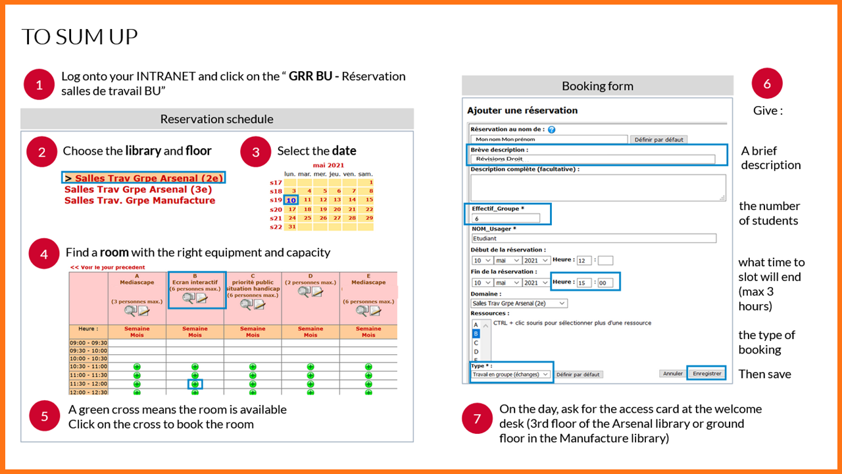Click room E Mediascape edit icon
The width and height of the screenshot is (842, 474).
(x=376, y=311)
